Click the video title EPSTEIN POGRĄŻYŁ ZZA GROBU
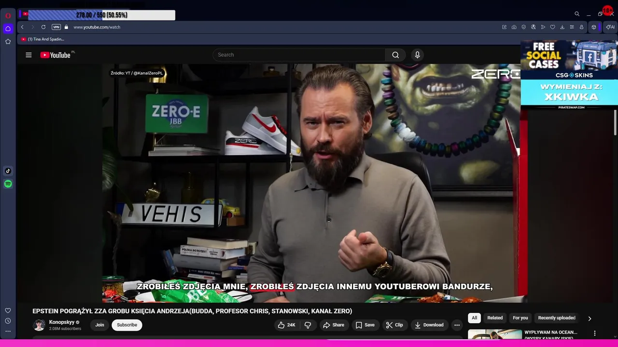 coord(192,311)
